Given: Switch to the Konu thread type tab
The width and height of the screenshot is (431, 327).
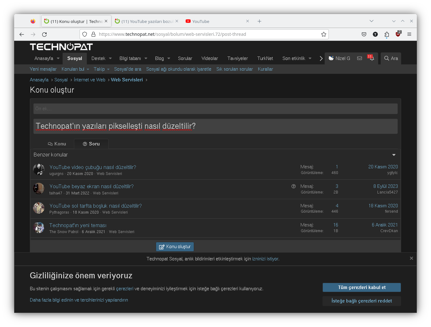Looking at the screenshot, I should [x=57, y=144].
